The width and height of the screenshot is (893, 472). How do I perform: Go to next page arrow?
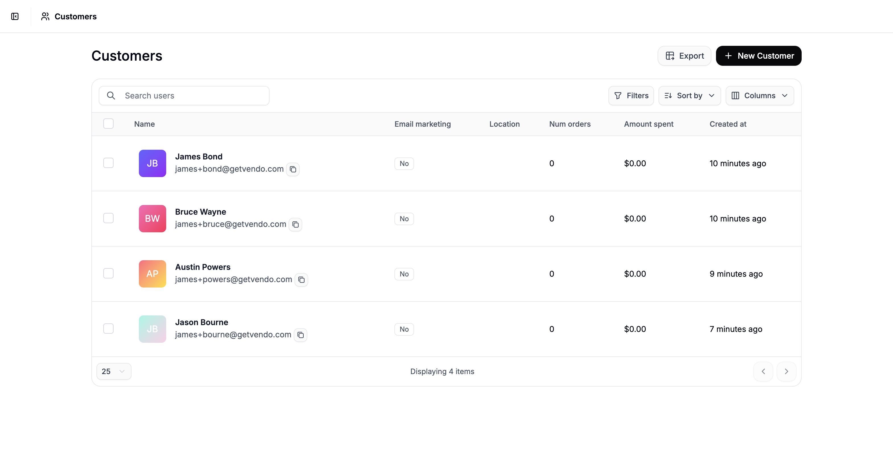tap(787, 372)
